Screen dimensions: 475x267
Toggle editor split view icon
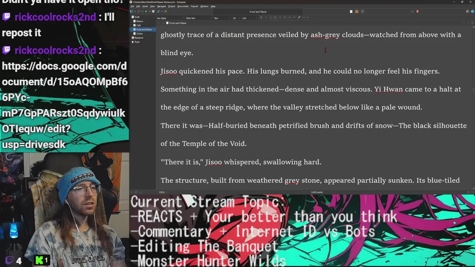[x=472, y=23]
